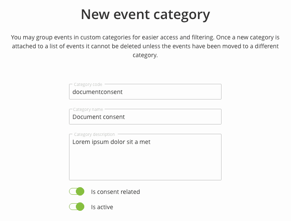Click the Category code input field
The width and height of the screenshot is (291, 221).
tap(145, 92)
